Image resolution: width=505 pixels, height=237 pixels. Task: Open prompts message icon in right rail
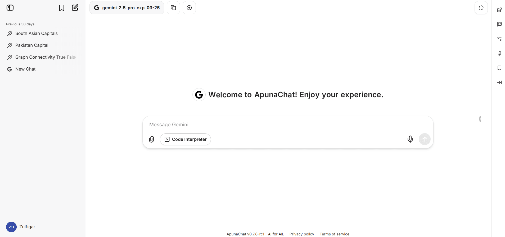pyautogui.click(x=499, y=24)
